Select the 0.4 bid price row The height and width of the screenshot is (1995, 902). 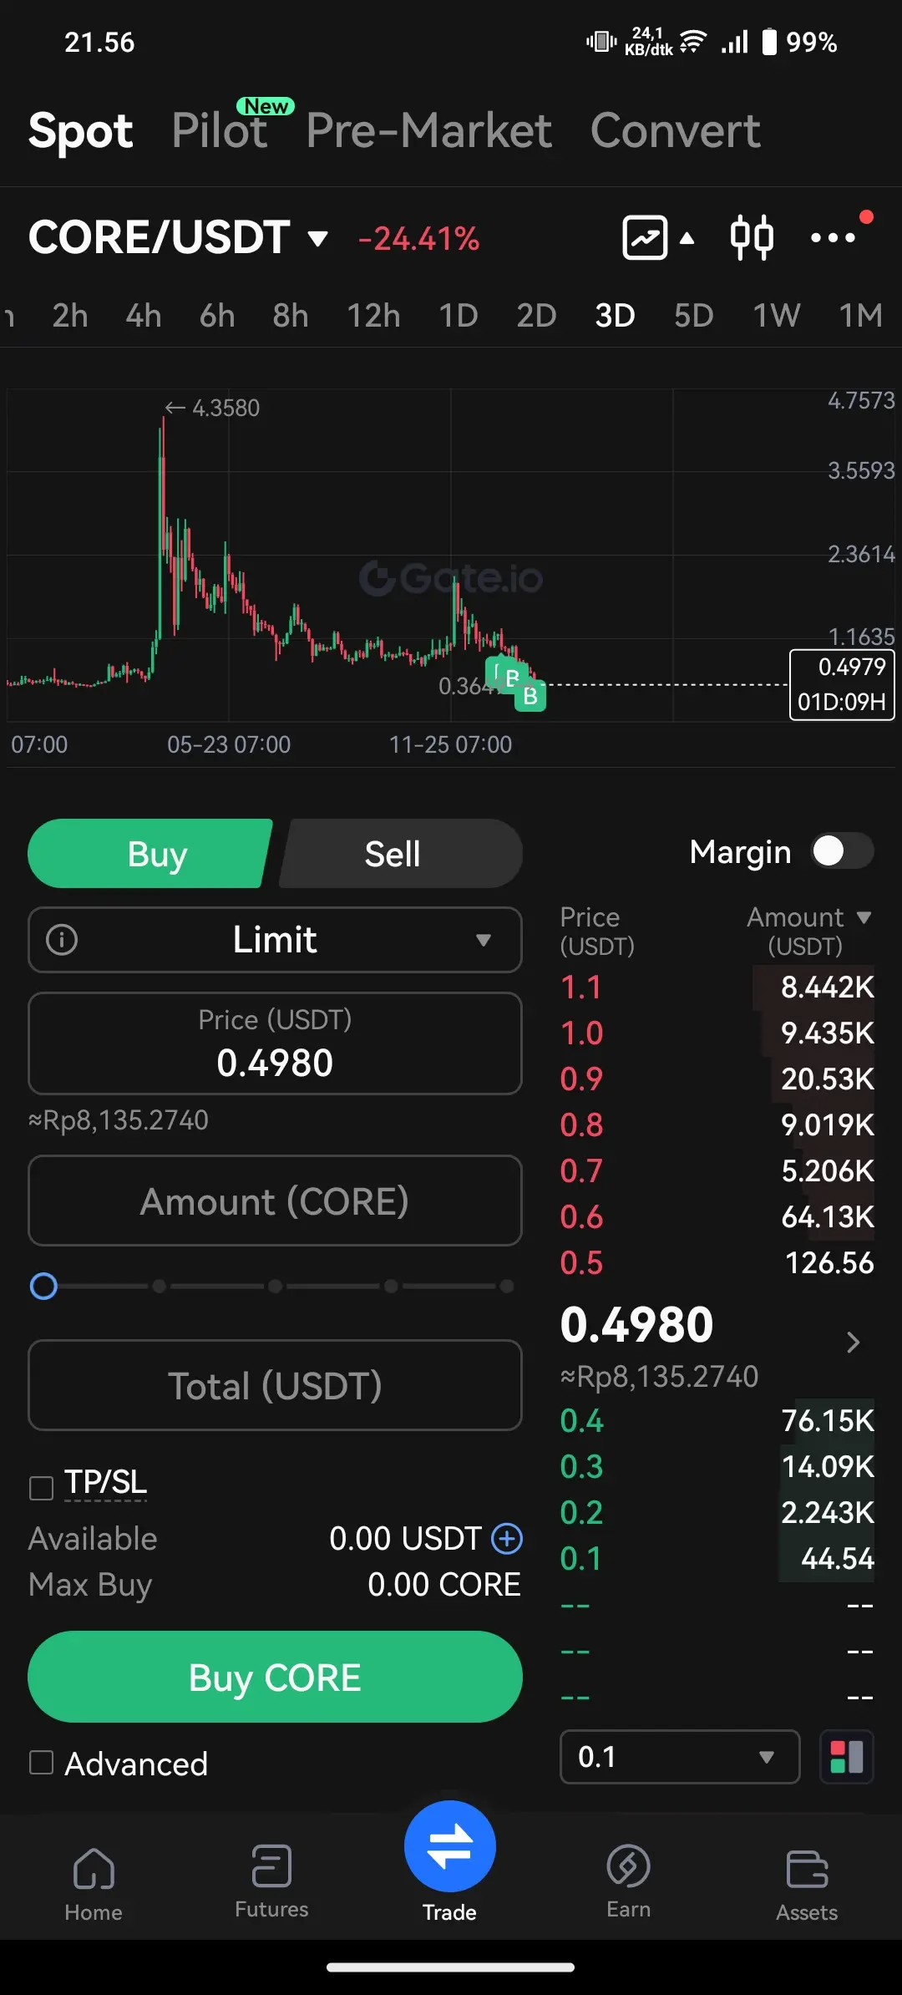[x=717, y=1421]
